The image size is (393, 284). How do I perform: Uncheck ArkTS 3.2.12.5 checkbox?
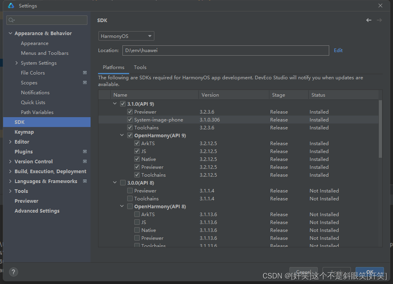(137, 143)
